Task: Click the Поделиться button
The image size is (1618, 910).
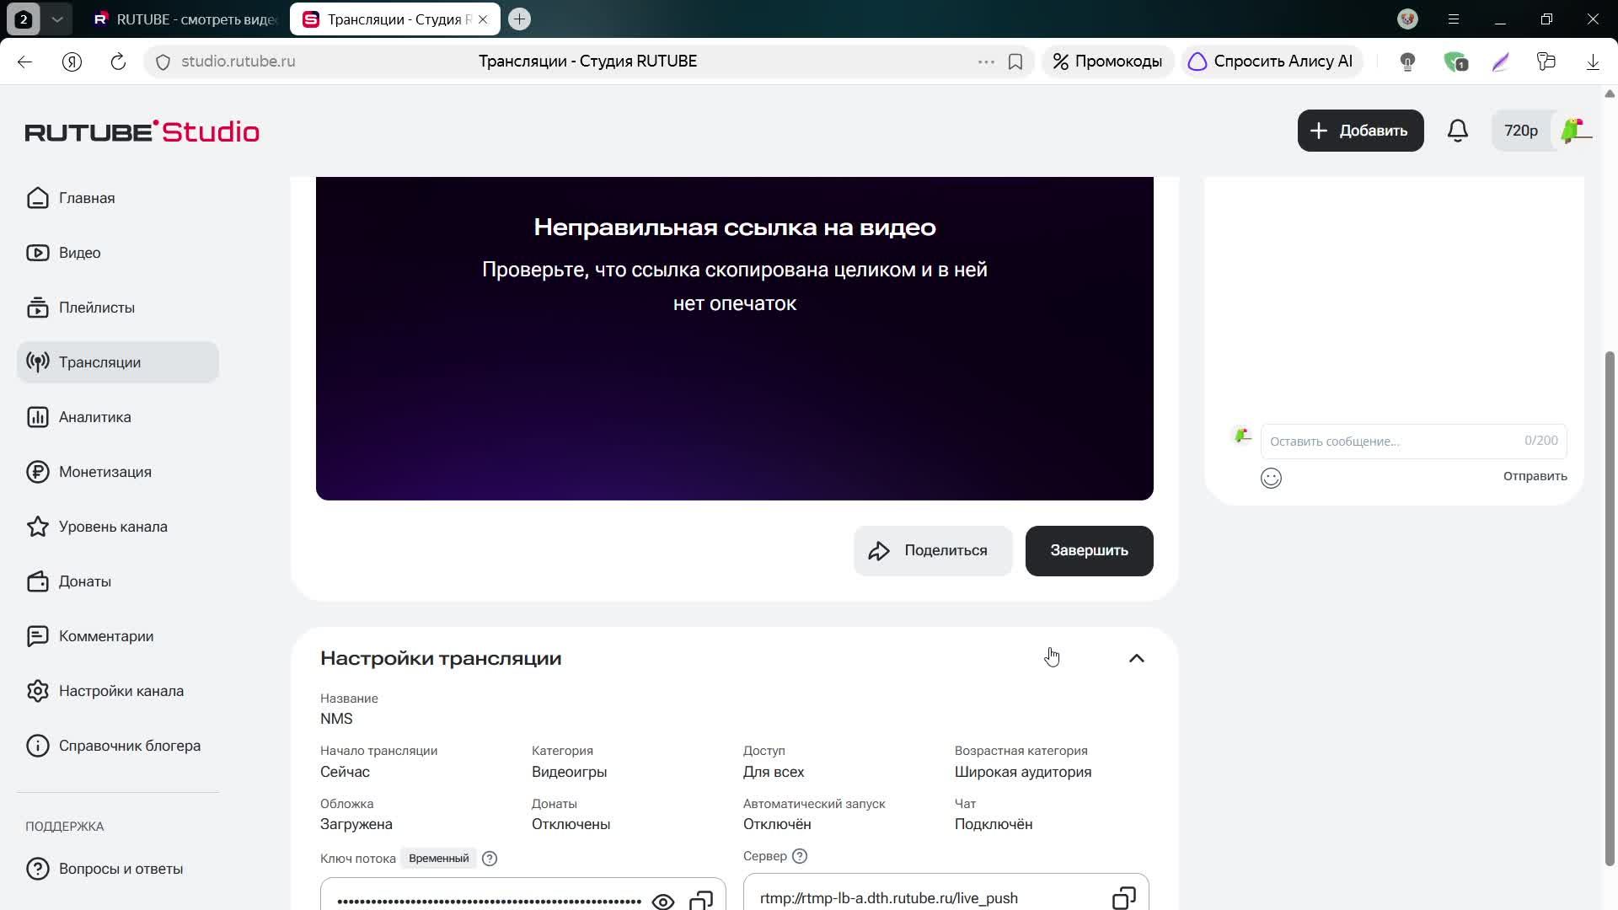Action: pyautogui.click(x=933, y=551)
